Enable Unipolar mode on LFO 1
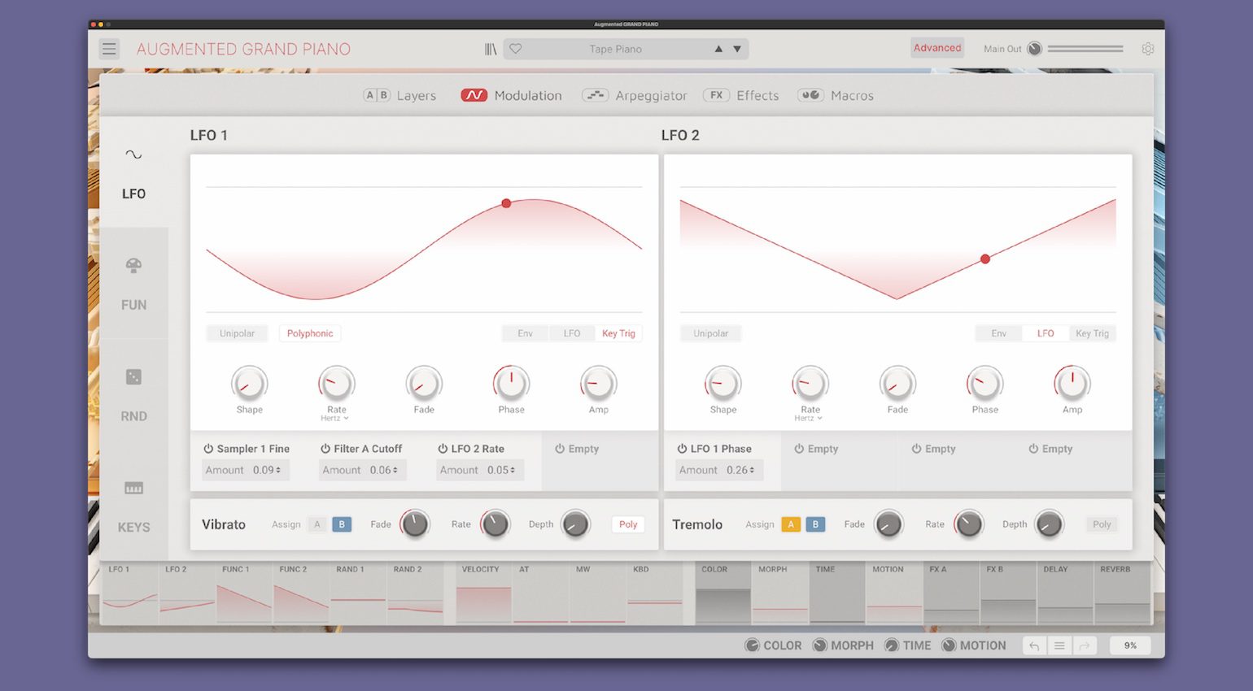Screen dimensions: 1253x691 coord(237,333)
